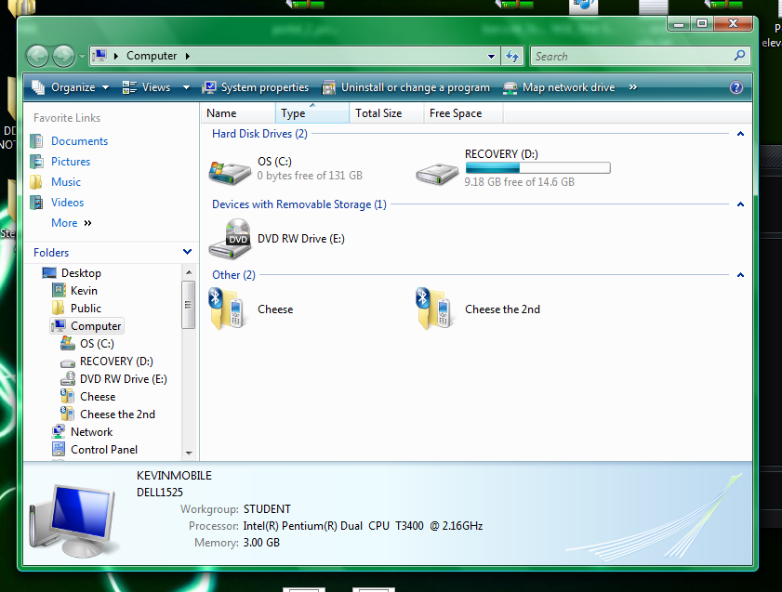
Task: Click More favorite links
Action: (x=72, y=223)
